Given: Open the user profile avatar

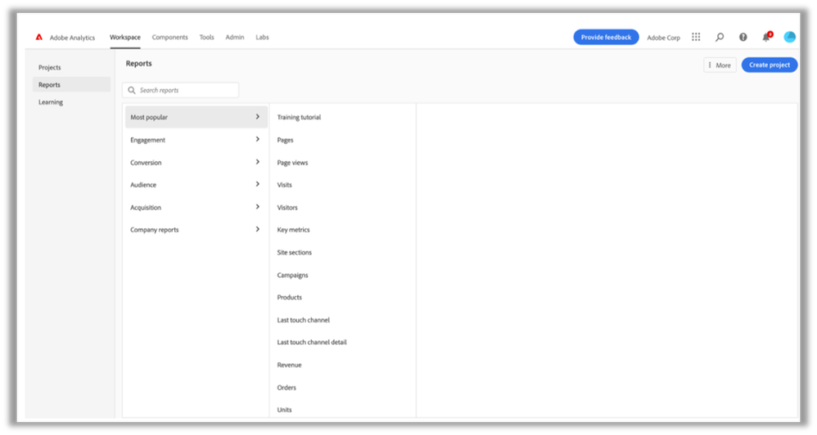Looking at the screenshot, I should [x=789, y=37].
